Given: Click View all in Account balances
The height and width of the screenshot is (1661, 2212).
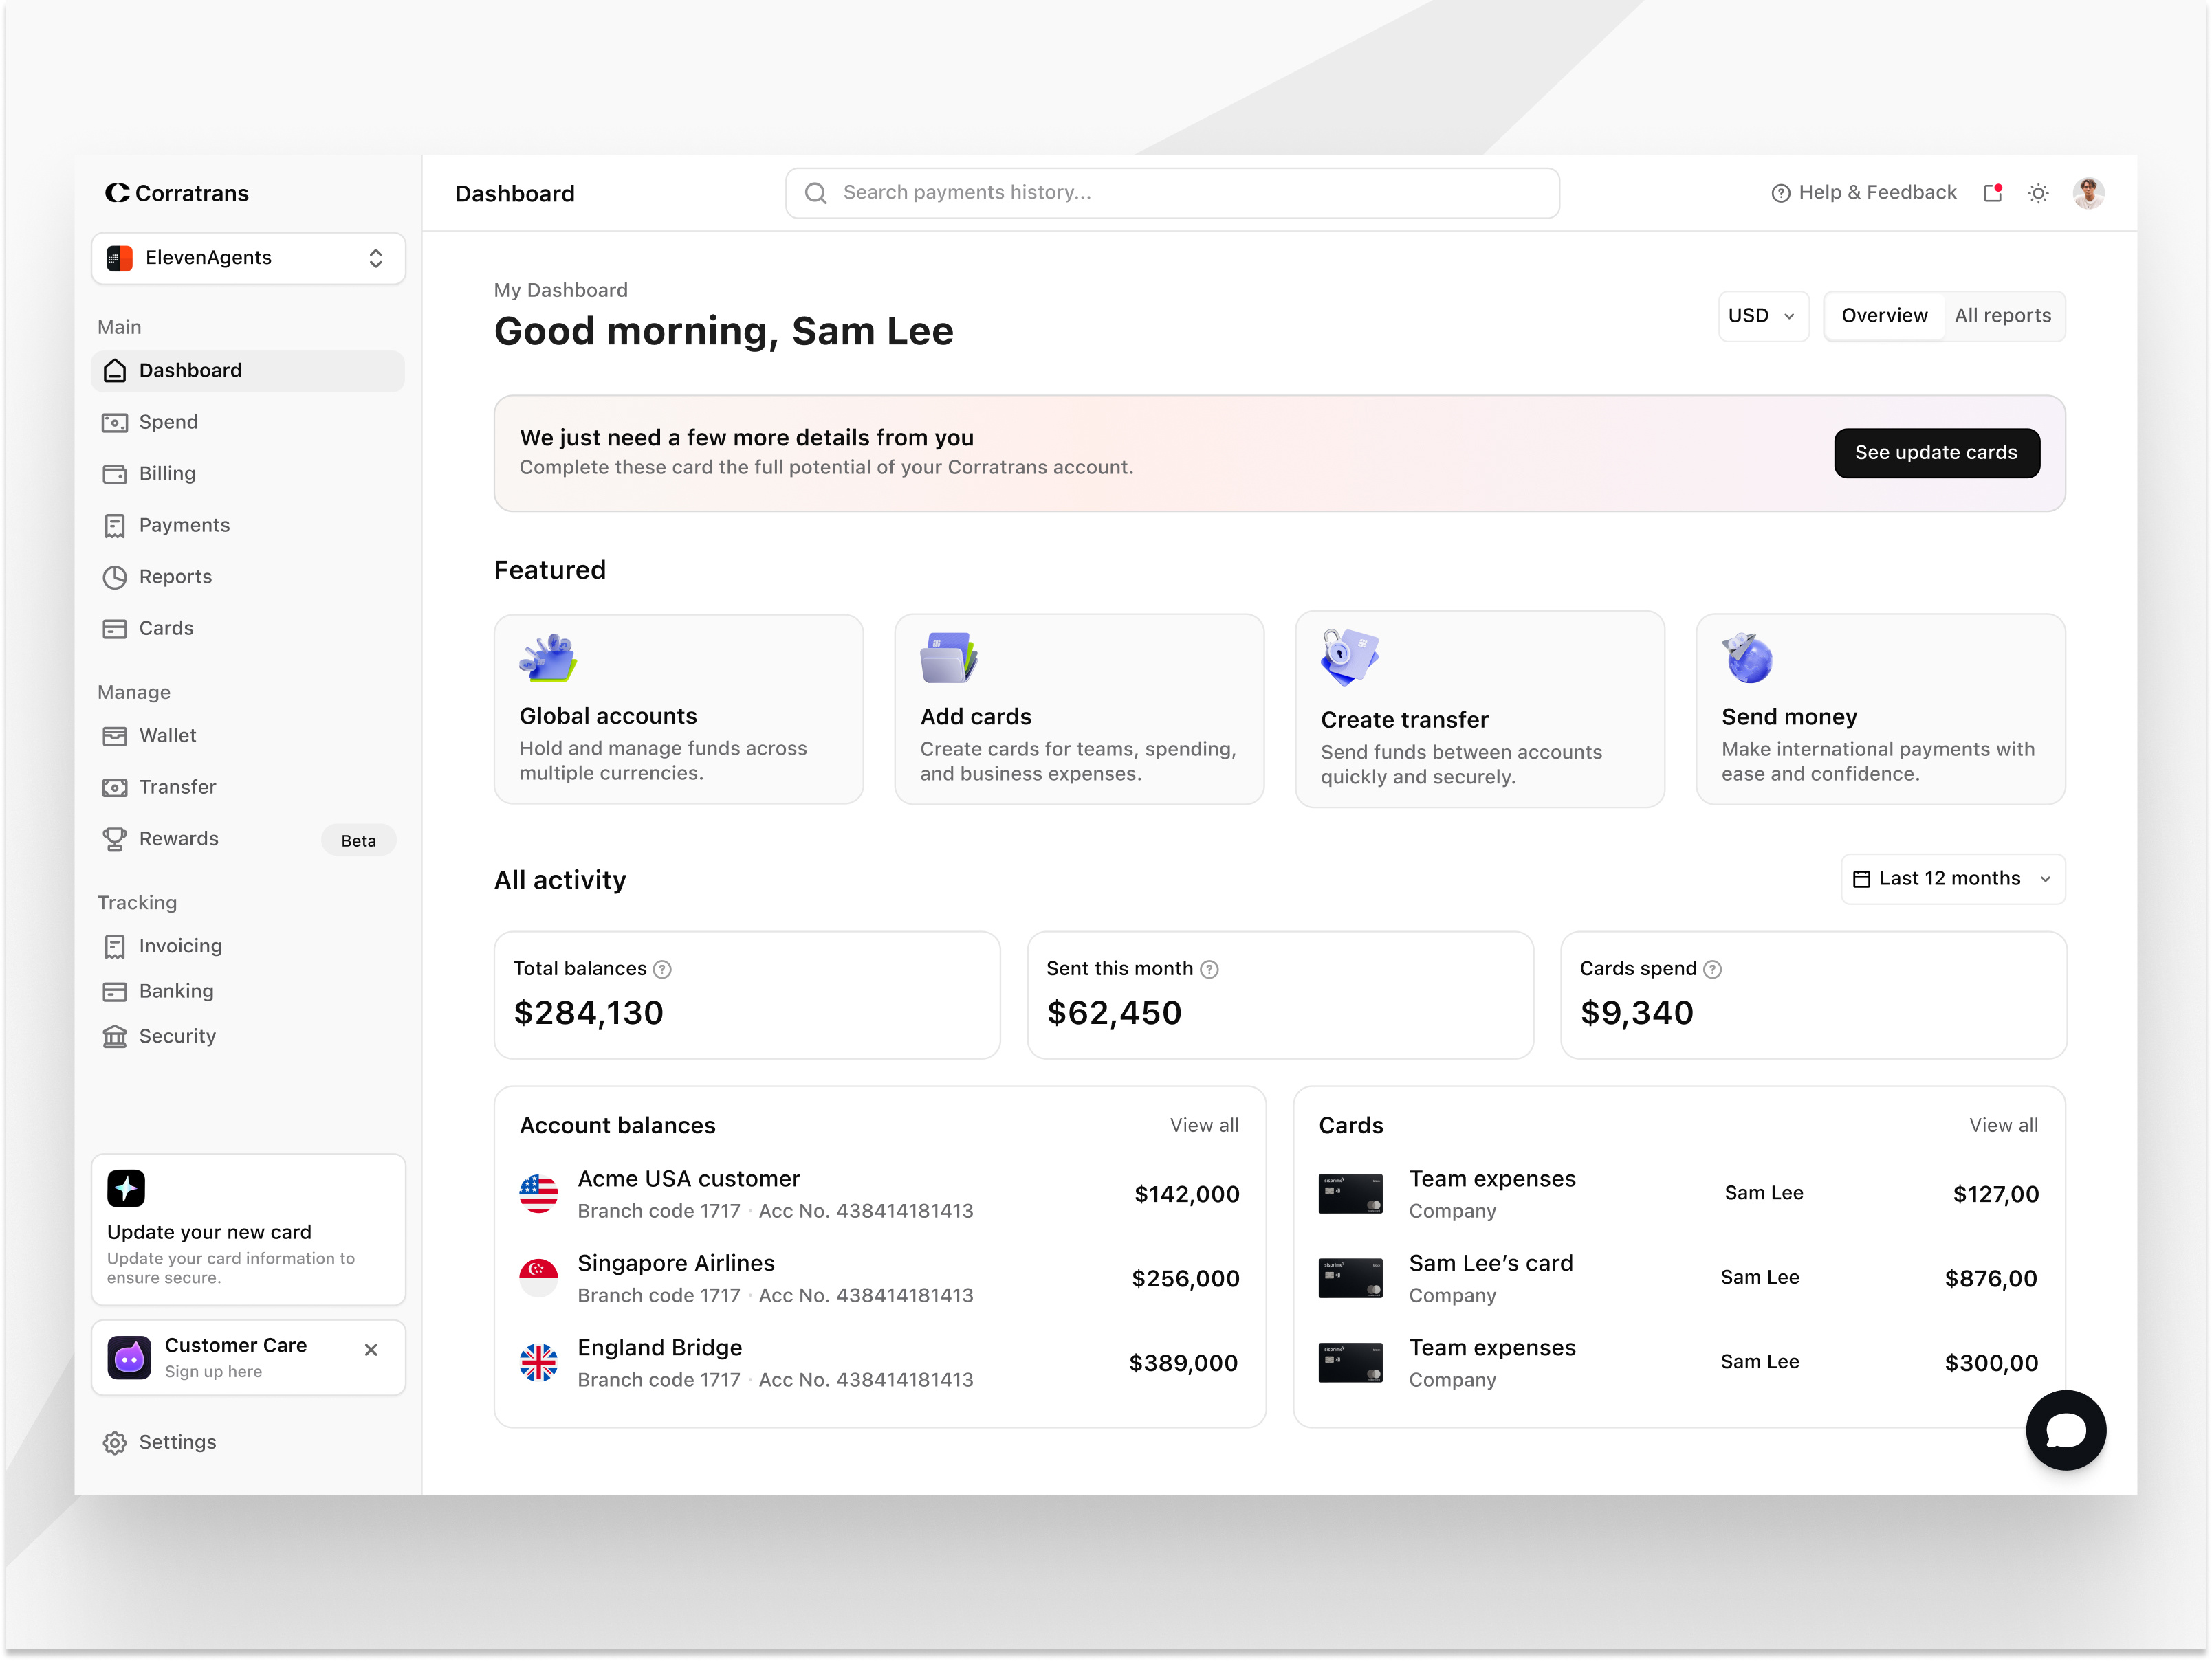Looking at the screenshot, I should (x=1204, y=1126).
